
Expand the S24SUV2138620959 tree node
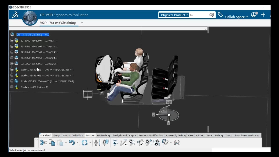point(12,58)
